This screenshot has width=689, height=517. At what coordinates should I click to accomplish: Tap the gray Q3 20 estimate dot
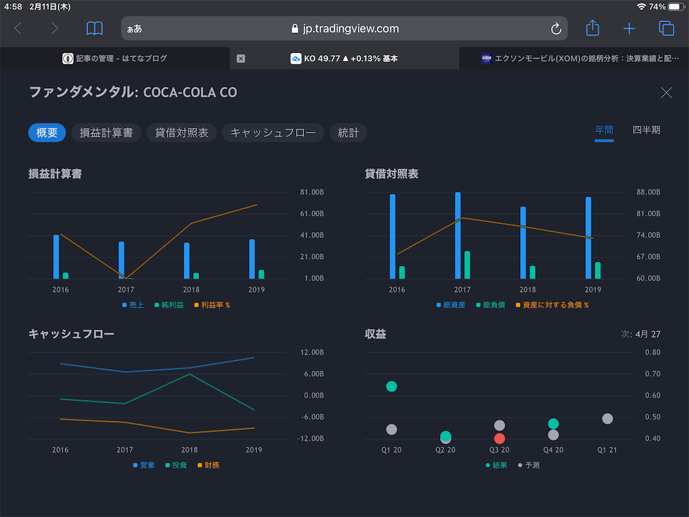point(499,425)
